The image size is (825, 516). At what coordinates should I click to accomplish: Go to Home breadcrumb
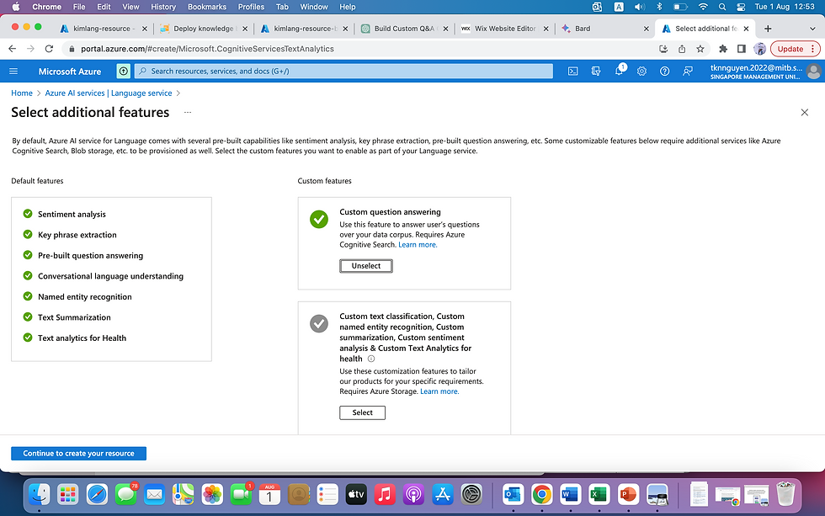tap(22, 93)
